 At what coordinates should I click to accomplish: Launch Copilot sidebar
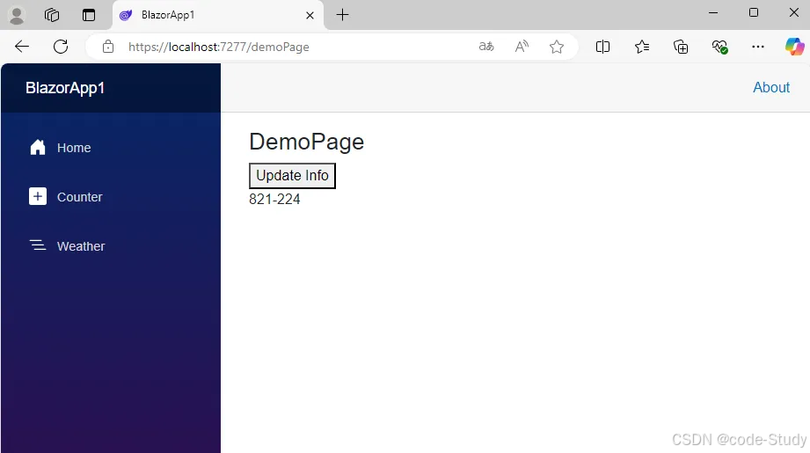794,47
